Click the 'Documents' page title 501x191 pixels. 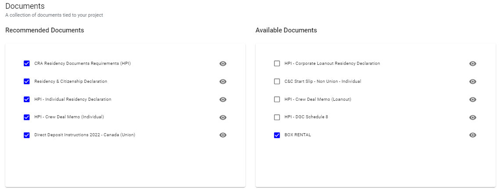pos(25,6)
